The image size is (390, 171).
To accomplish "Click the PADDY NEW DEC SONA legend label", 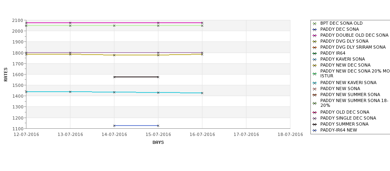I will coord(345,65).
